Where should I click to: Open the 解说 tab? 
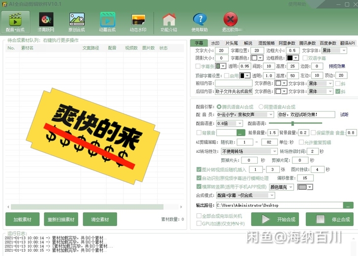(248, 43)
